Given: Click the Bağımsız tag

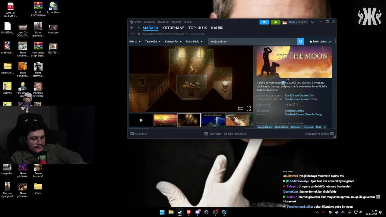Looking at the screenshot, I should 296,127.
